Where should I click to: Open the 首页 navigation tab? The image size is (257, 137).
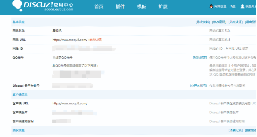[x=99, y=7]
